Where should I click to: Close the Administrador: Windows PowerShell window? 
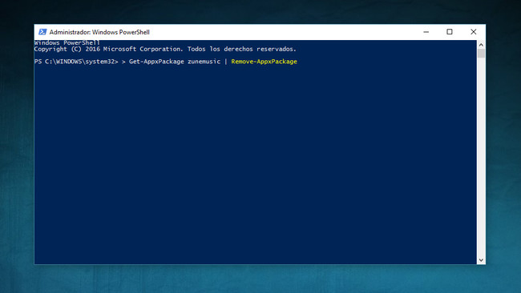tap(474, 32)
